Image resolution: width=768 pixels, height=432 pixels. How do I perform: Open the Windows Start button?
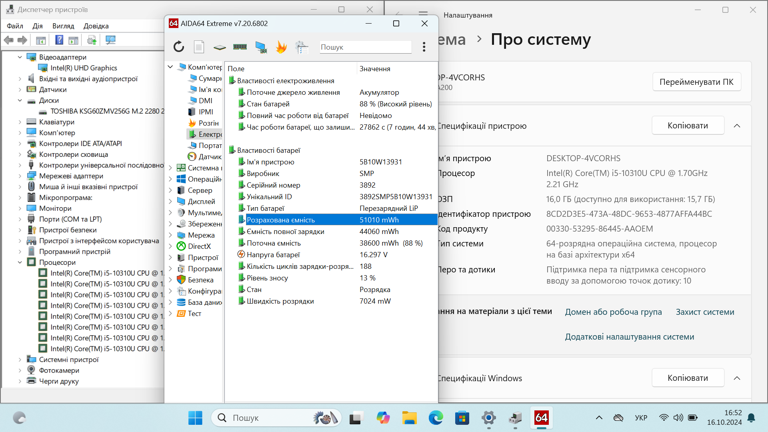tap(195, 418)
